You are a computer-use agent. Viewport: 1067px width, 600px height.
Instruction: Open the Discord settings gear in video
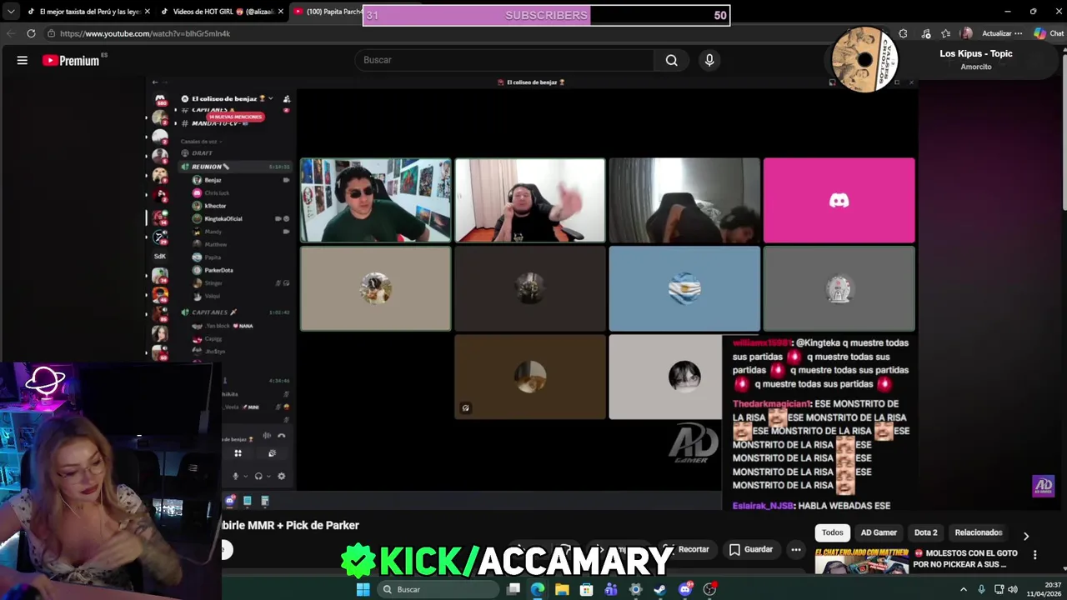[x=281, y=476]
